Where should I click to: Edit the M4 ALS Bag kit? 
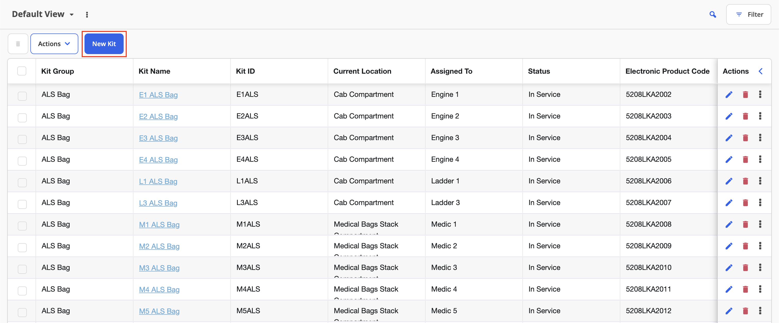pos(729,289)
